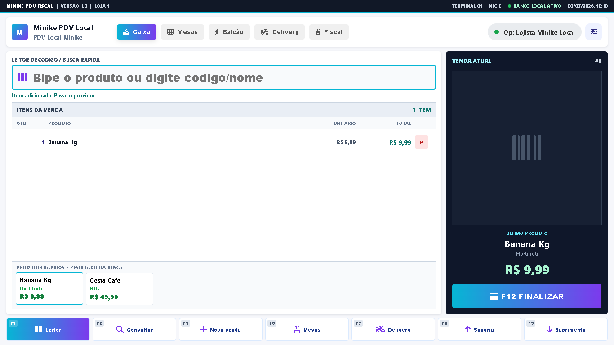The image size is (614, 345).
Task: Open F2 Consultar search button
Action: point(134,329)
